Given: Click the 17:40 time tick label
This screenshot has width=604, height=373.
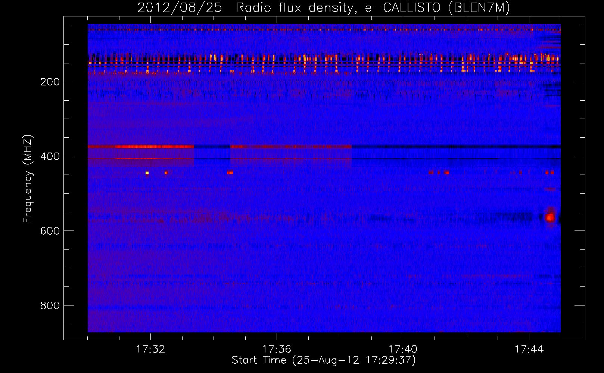Looking at the screenshot, I should tap(403, 349).
